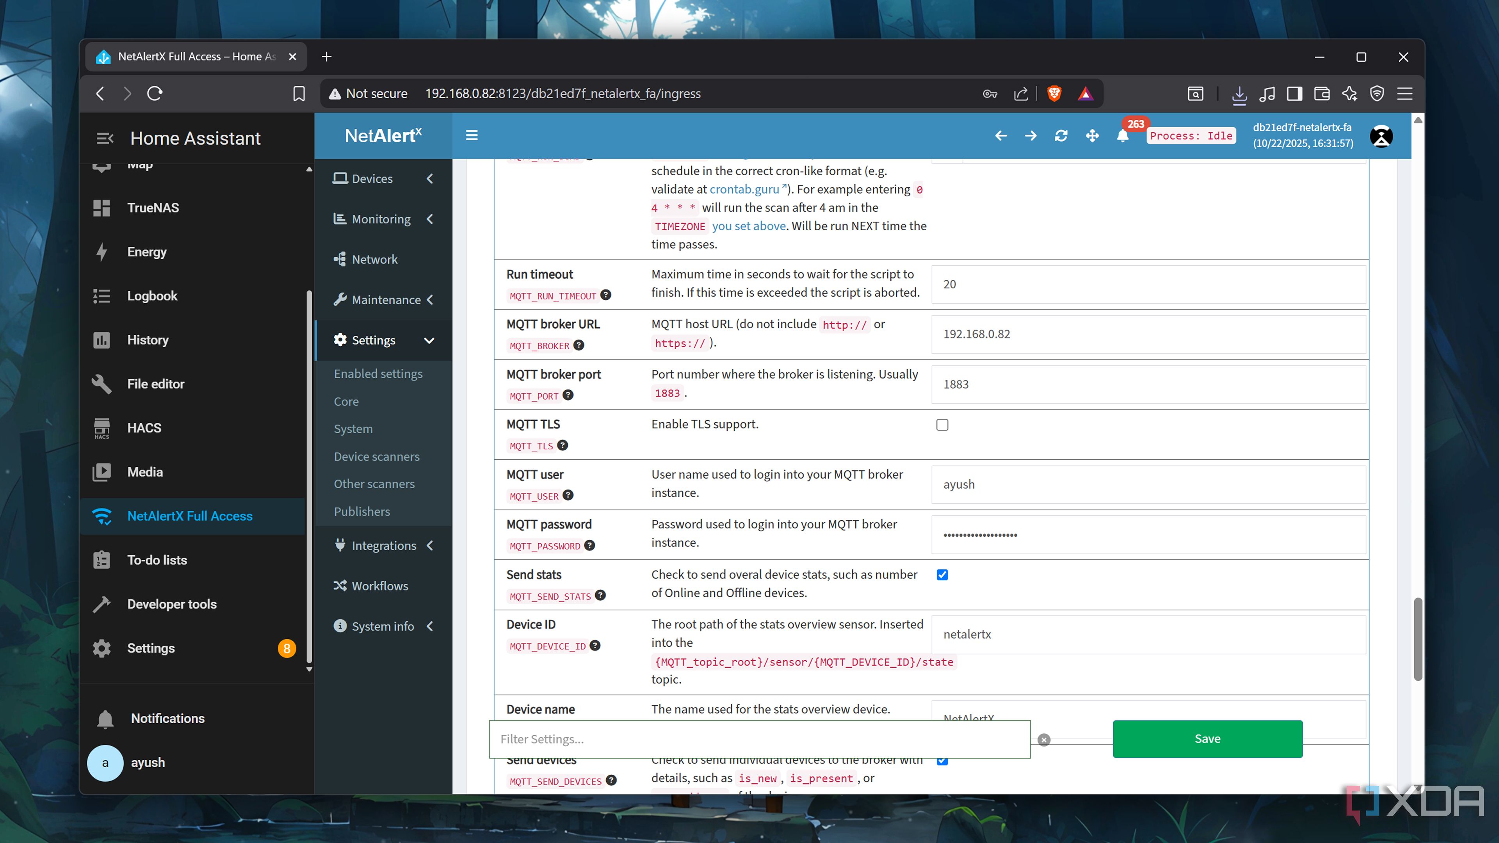Viewport: 1499px width, 843px height.
Task: Open Workflows in NetAlertX sidebar
Action: 383,586
